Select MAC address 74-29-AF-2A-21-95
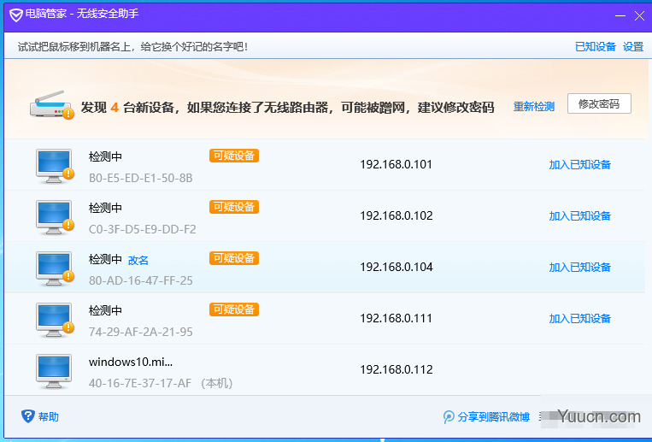Image resolution: width=652 pixels, height=442 pixels. click(140, 332)
